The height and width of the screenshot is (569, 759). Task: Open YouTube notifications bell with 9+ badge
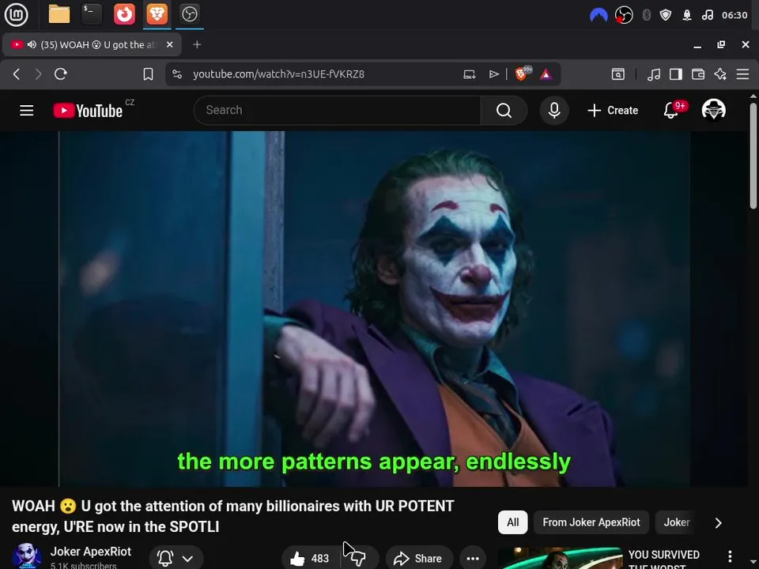672,110
